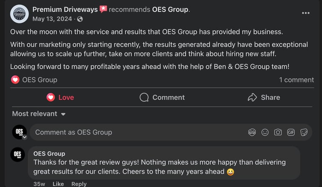View who reacted via the heart reaction icon

15,80
